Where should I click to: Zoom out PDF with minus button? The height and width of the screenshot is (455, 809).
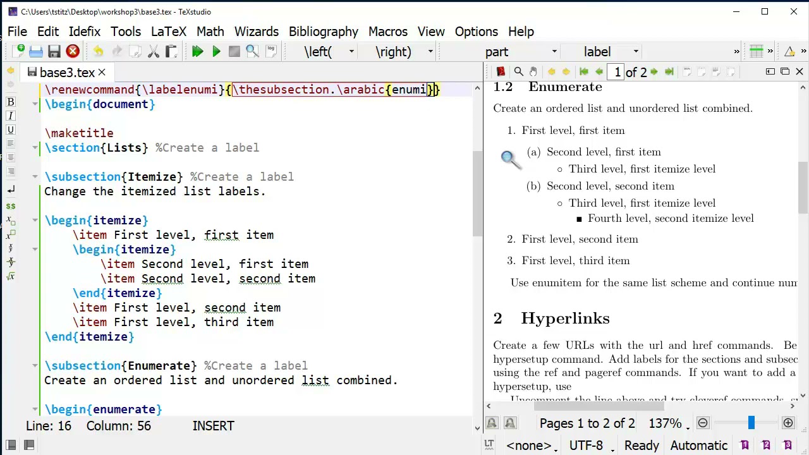[x=703, y=423]
